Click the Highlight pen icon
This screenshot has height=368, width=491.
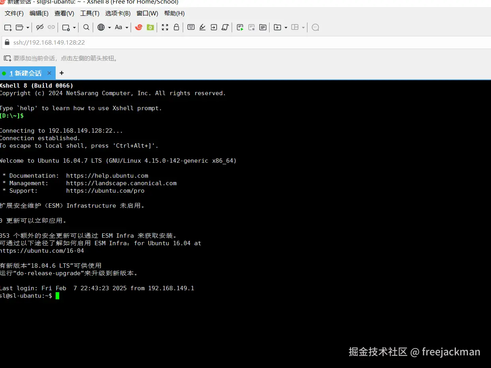[202, 27]
